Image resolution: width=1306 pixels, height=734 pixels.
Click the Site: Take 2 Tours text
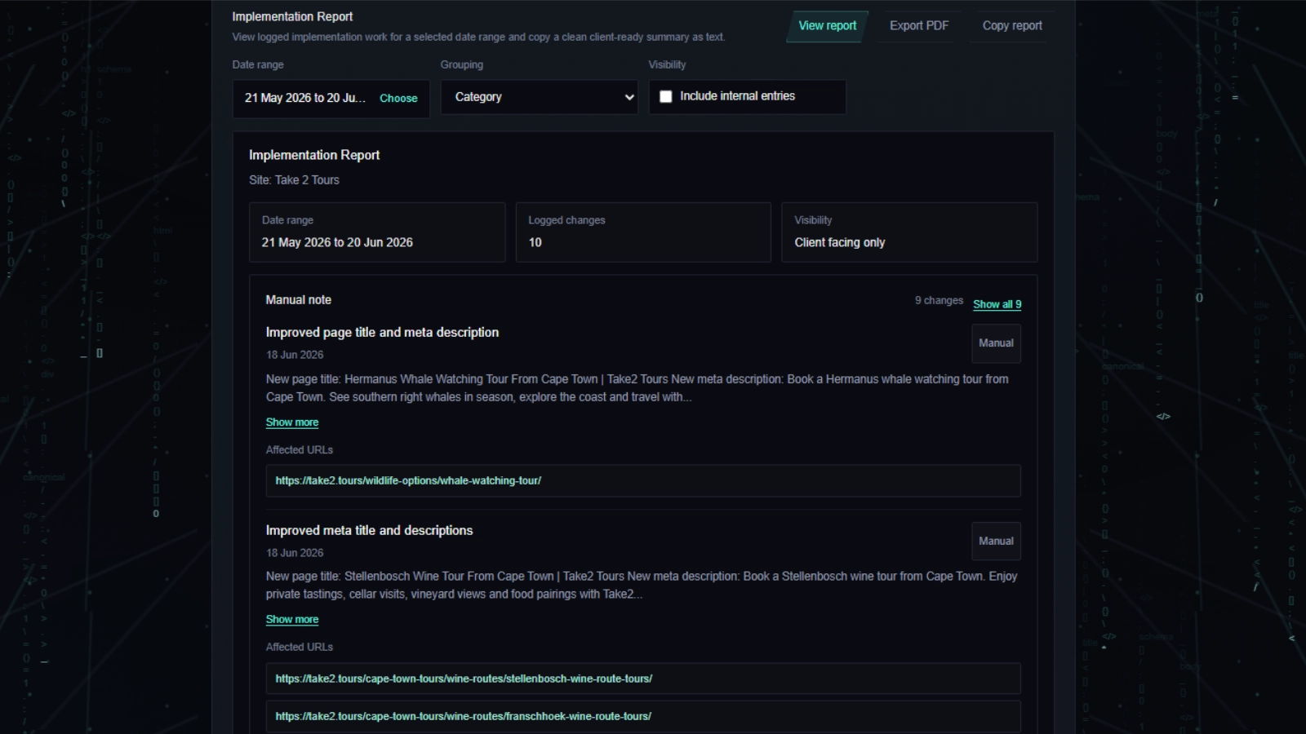[294, 180]
